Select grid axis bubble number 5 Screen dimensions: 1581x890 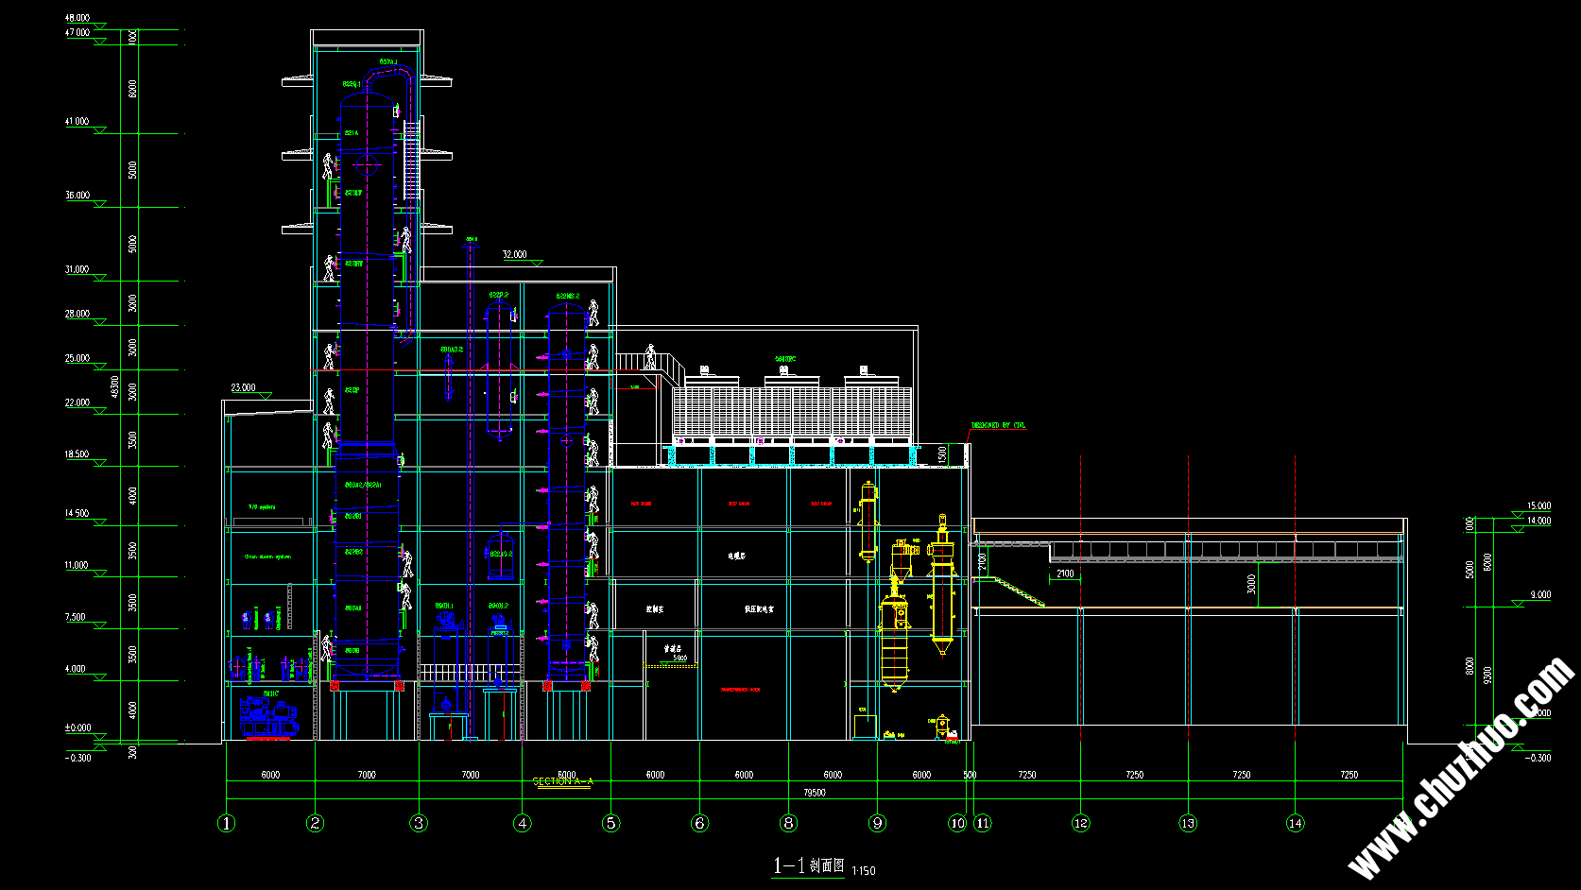[x=611, y=823]
